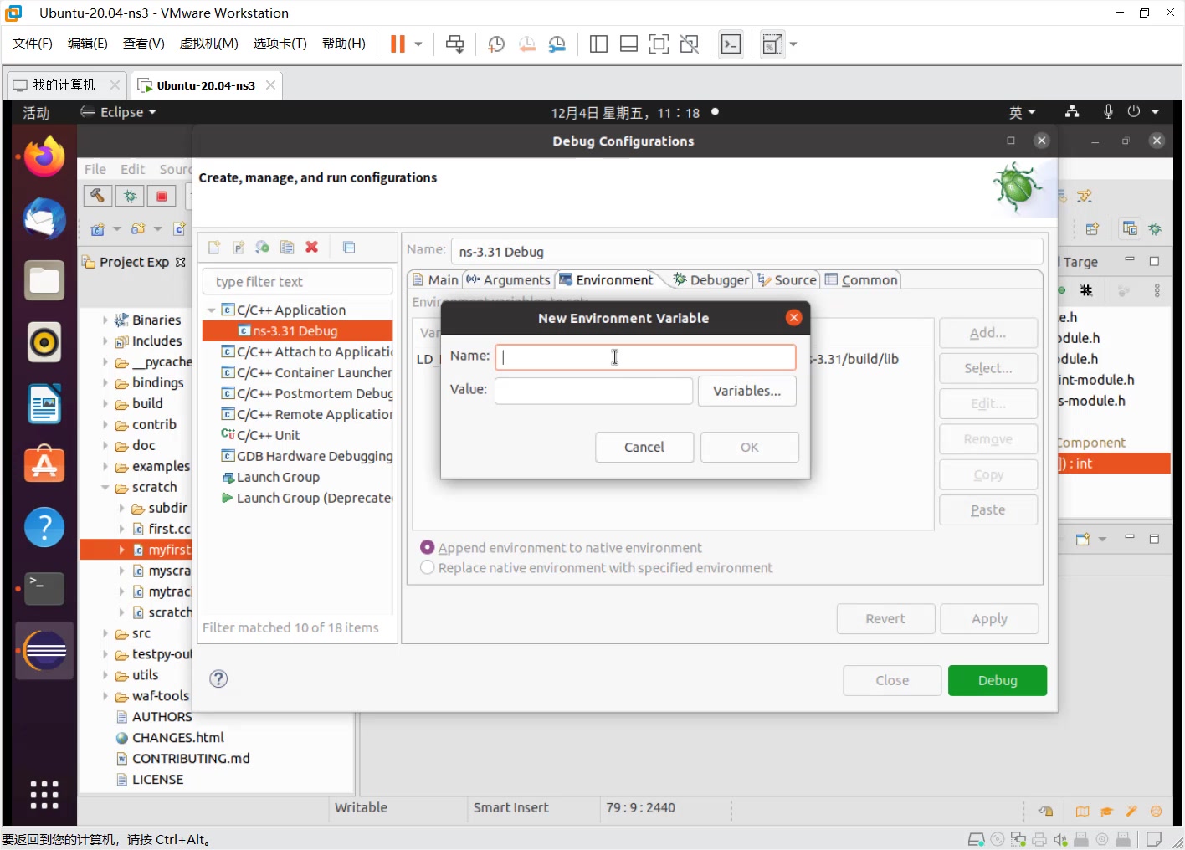This screenshot has width=1185, height=850.
Task: Expand the Includes tree node
Action: click(x=105, y=341)
